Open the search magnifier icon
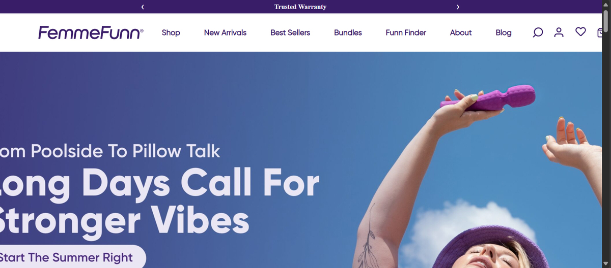Screen dimensions: 611x268 538,32
